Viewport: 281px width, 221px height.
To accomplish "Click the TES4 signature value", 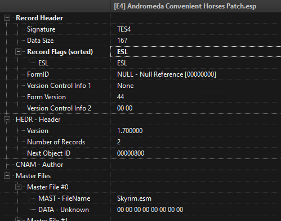I will pyautogui.click(x=124, y=29).
